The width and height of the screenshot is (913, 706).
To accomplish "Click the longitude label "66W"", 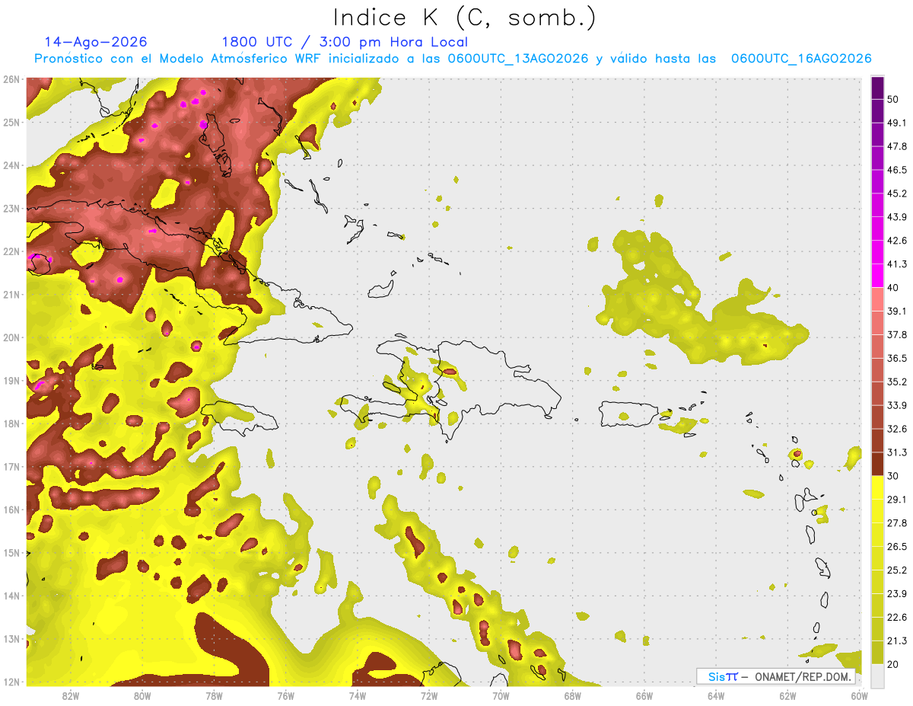I will point(644,695).
